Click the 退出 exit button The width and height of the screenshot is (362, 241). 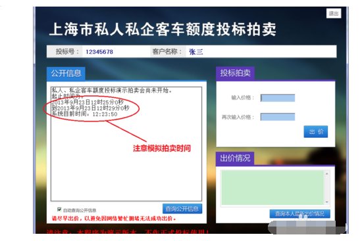[334, 13]
